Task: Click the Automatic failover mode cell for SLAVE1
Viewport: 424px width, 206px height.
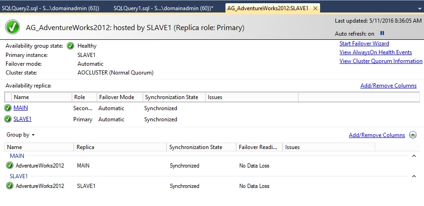Action: (111, 119)
